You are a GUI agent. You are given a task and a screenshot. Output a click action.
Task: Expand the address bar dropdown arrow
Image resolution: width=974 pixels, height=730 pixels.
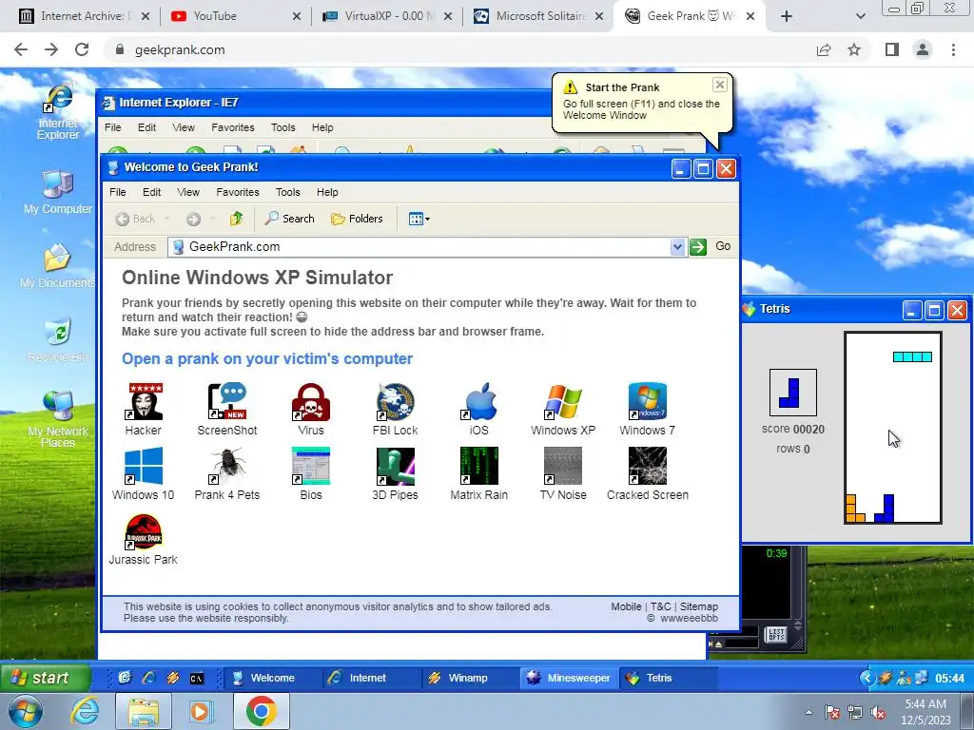[x=677, y=247]
